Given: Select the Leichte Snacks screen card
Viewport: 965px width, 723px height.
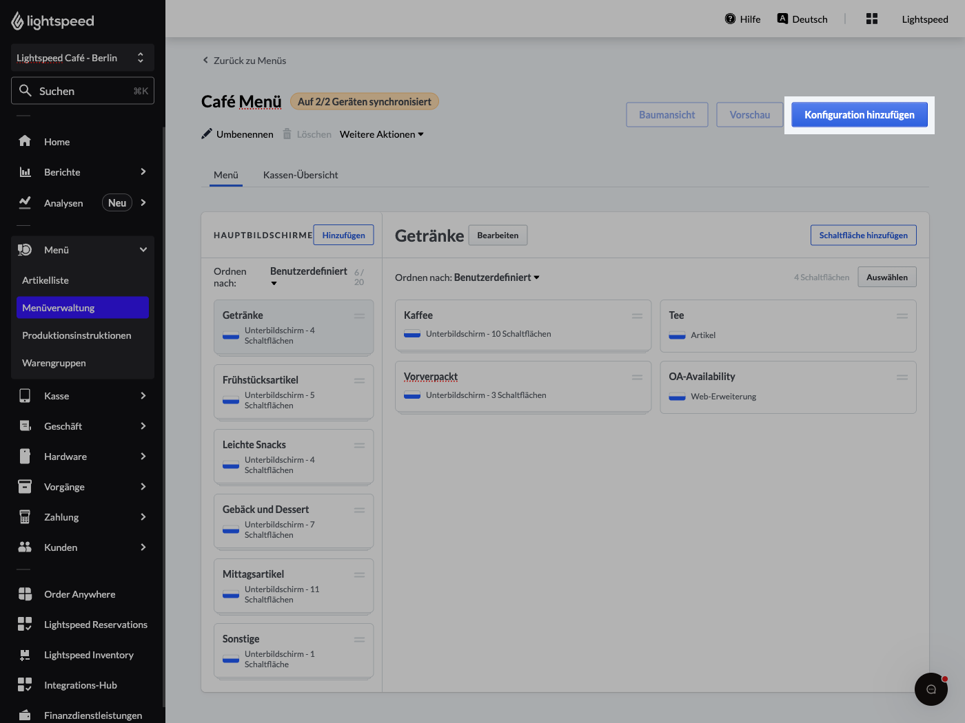Looking at the screenshot, I should 294,457.
